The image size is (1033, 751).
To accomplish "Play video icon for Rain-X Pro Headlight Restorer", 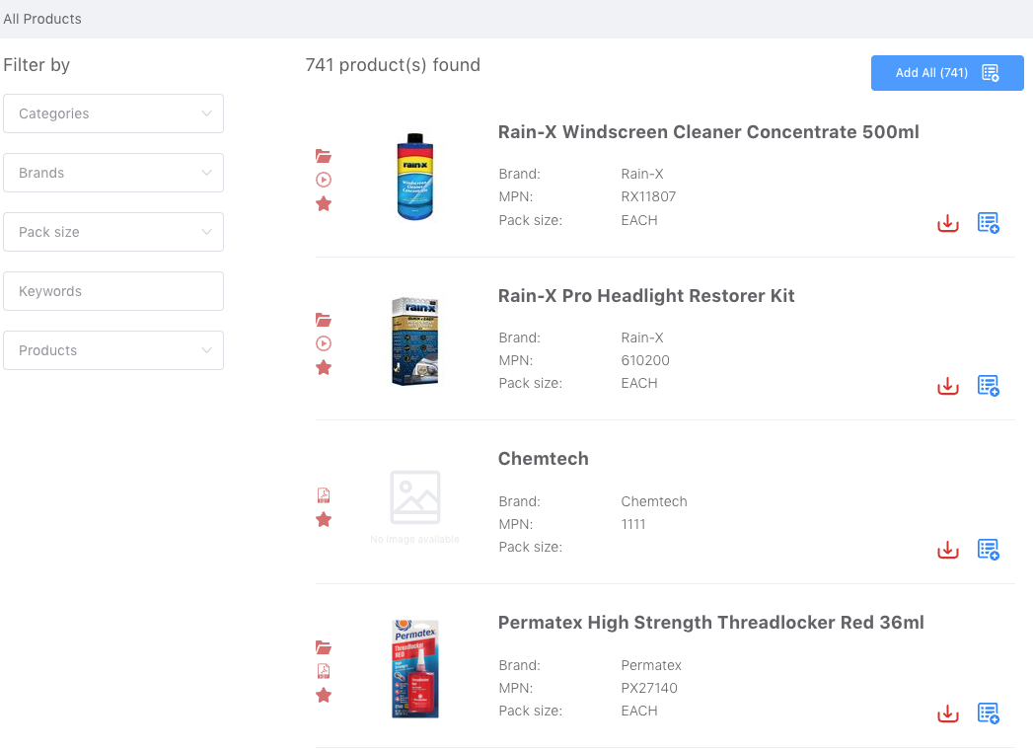I will click(x=324, y=343).
